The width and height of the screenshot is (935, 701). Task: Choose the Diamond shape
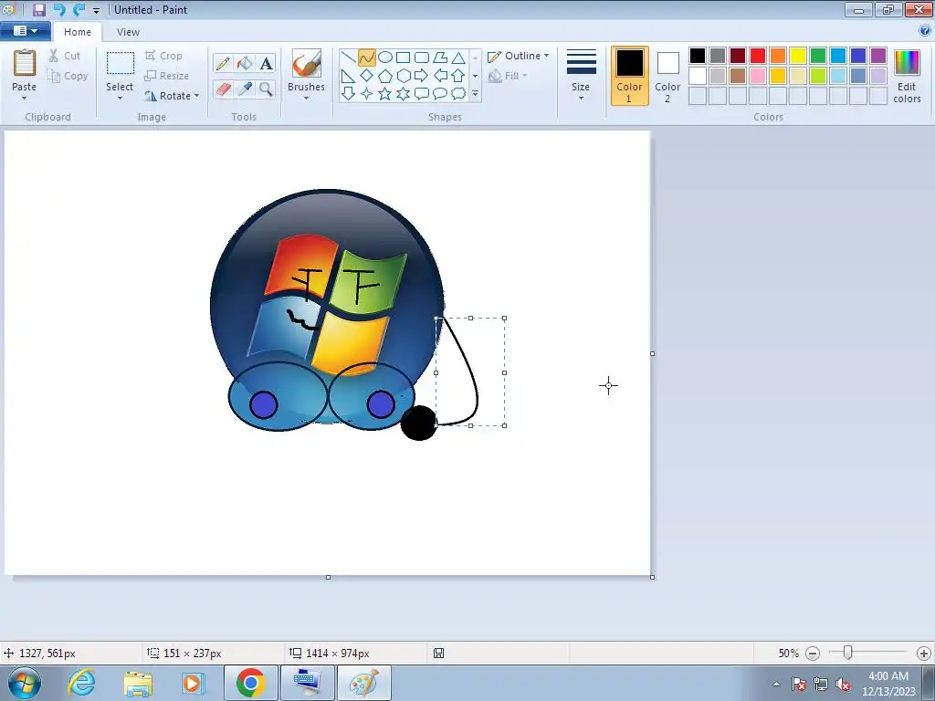coord(367,76)
